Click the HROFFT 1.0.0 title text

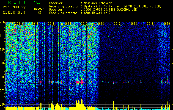[x=21, y=2]
